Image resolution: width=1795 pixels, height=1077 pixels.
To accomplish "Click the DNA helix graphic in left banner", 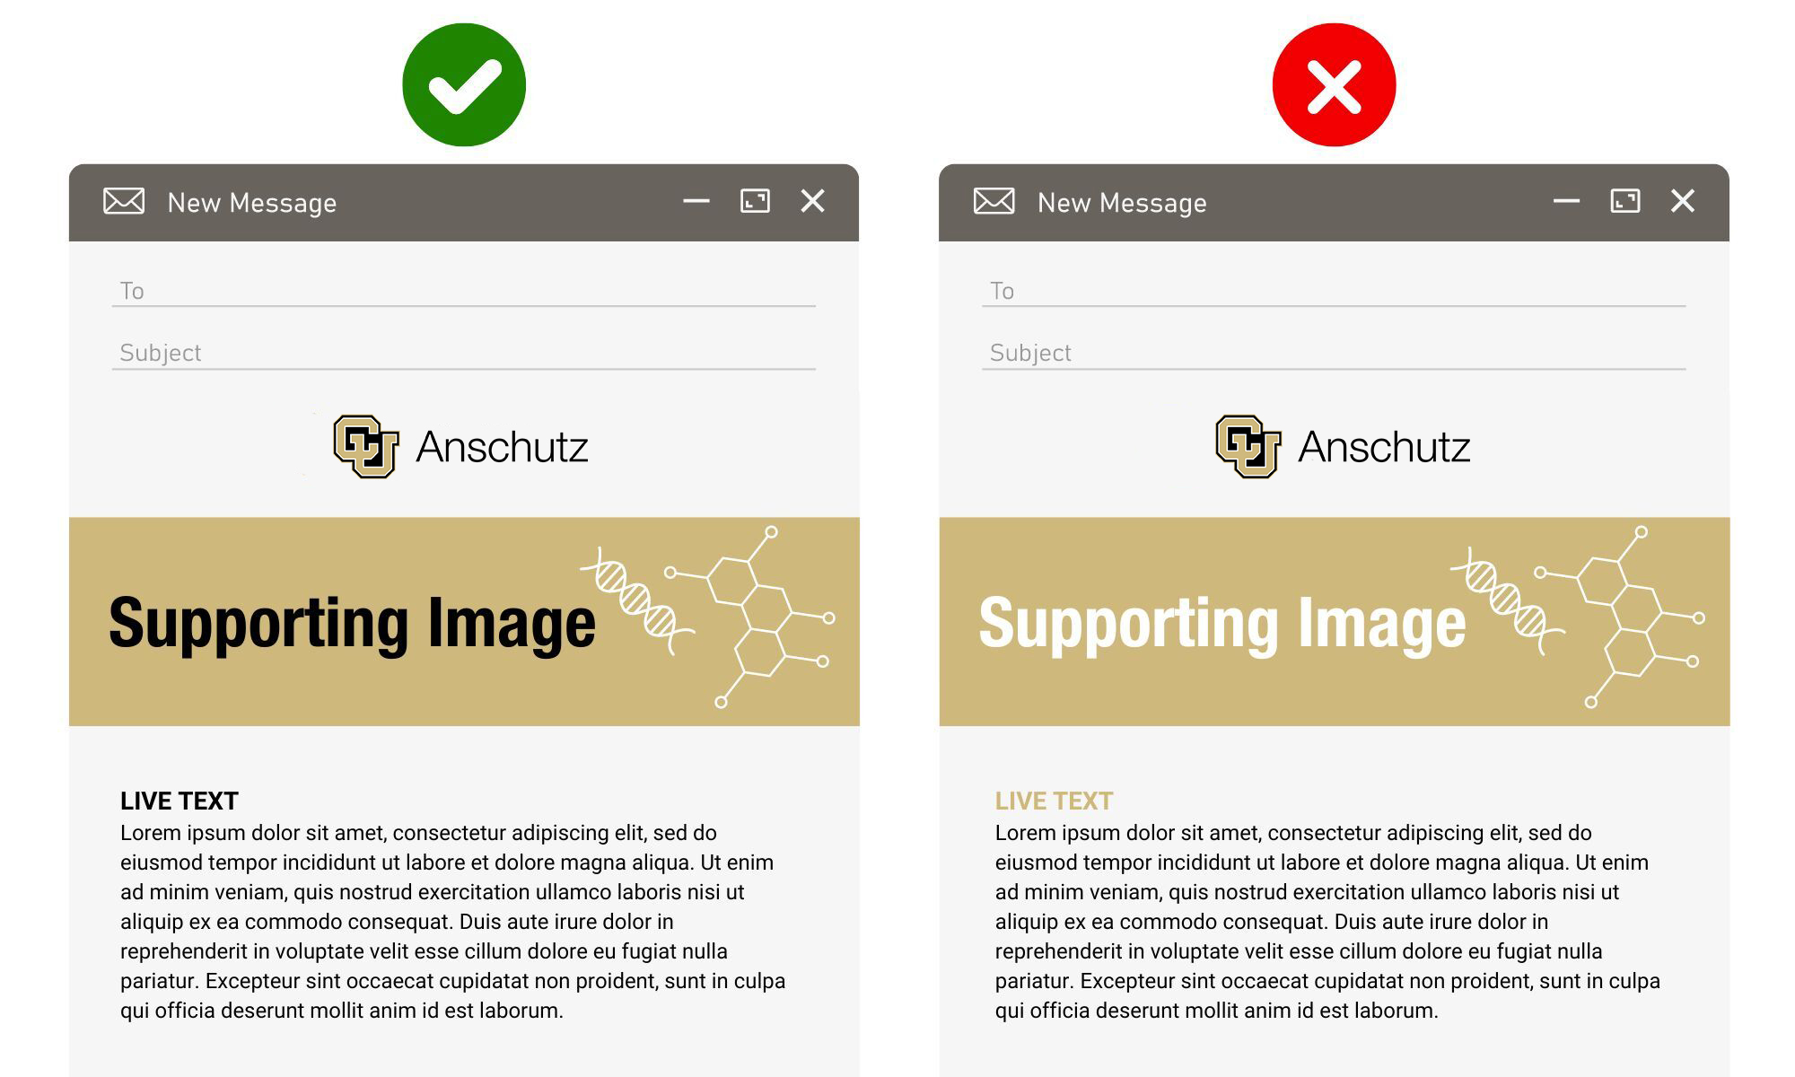I will 637,600.
